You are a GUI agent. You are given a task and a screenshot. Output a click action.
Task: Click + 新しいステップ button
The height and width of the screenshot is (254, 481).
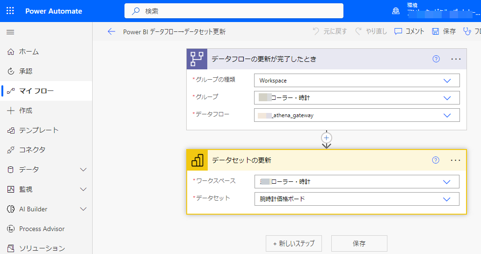293,244
